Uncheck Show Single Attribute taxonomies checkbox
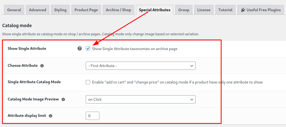The height and width of the screenshot is (127, 286). [x=88, y=48]
